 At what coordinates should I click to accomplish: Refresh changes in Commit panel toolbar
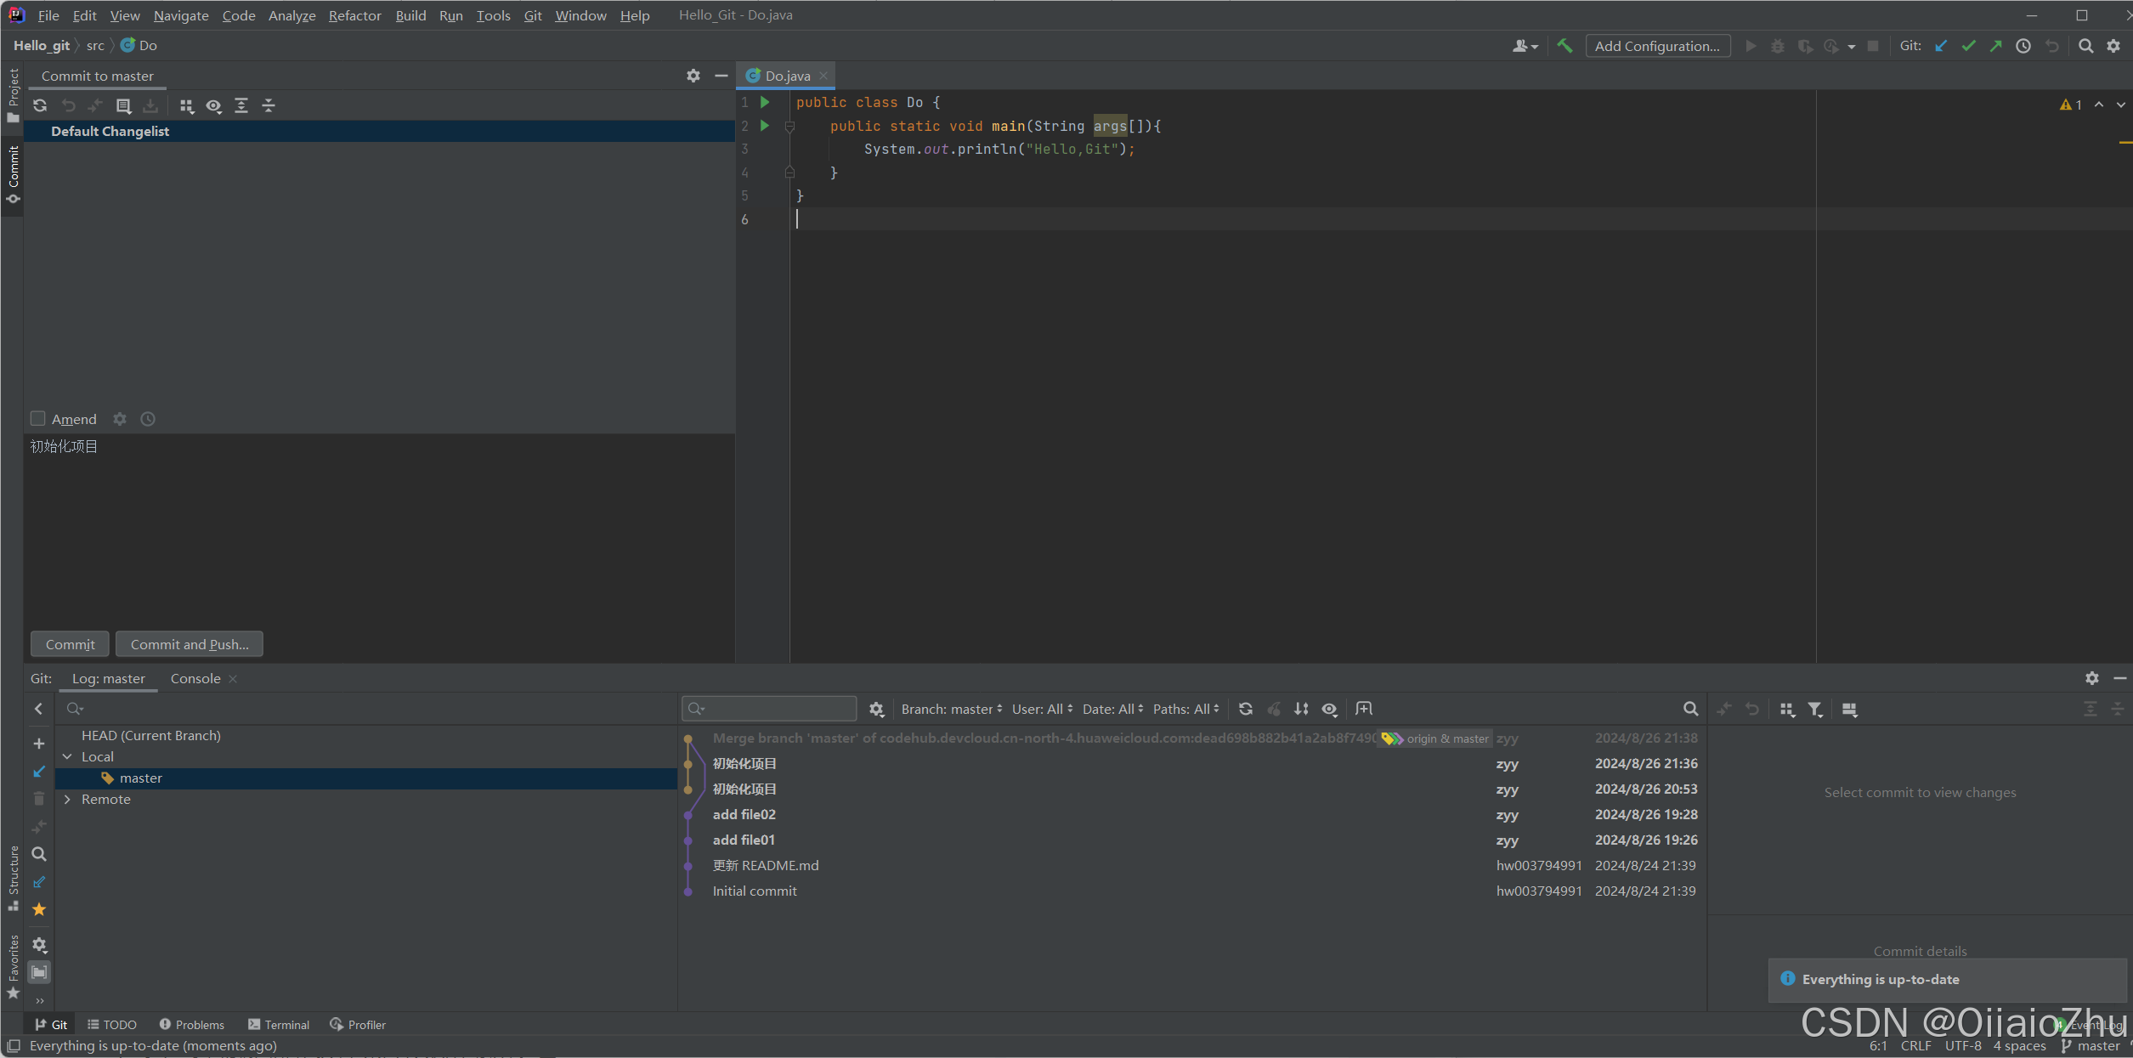[40, 105]
